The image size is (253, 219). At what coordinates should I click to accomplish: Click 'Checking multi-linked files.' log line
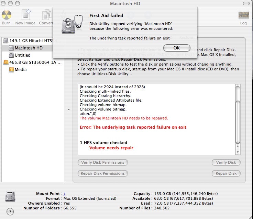pyautogui.click(x=105, y=91)
